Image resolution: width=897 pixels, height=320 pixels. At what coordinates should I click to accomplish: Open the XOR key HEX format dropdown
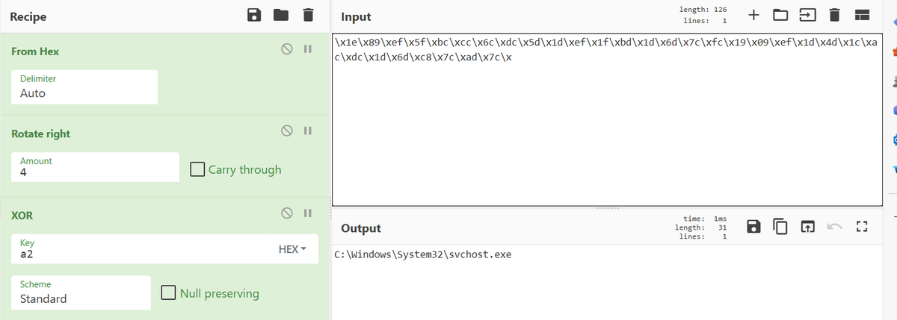pyautogui.click(x=292, y=248)
